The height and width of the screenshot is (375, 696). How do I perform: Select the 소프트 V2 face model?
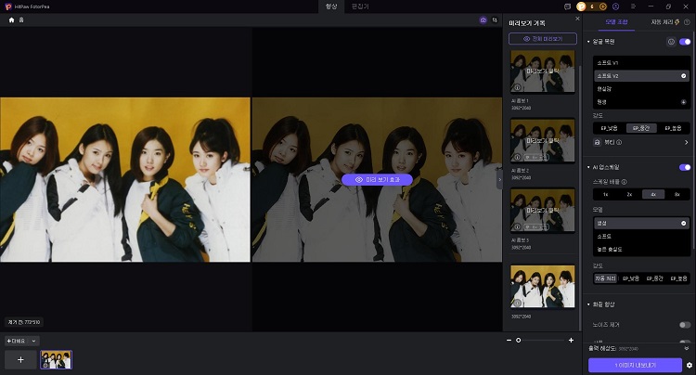pos(641,76)
